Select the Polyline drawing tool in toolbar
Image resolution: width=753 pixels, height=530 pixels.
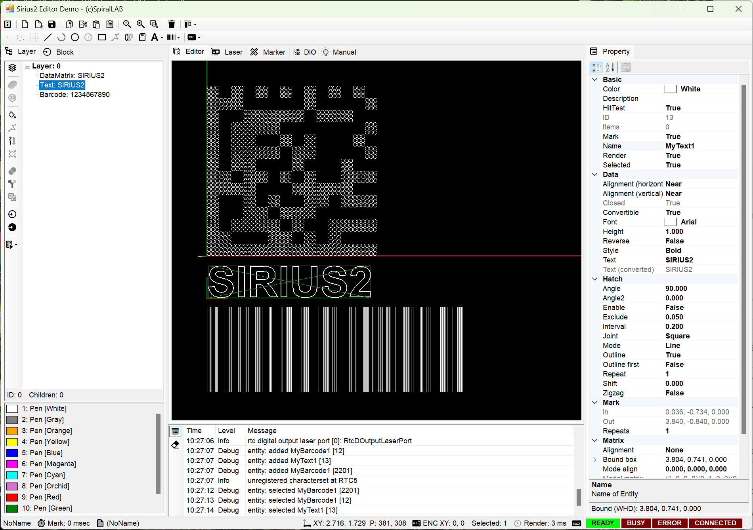(x=115, y=37)
